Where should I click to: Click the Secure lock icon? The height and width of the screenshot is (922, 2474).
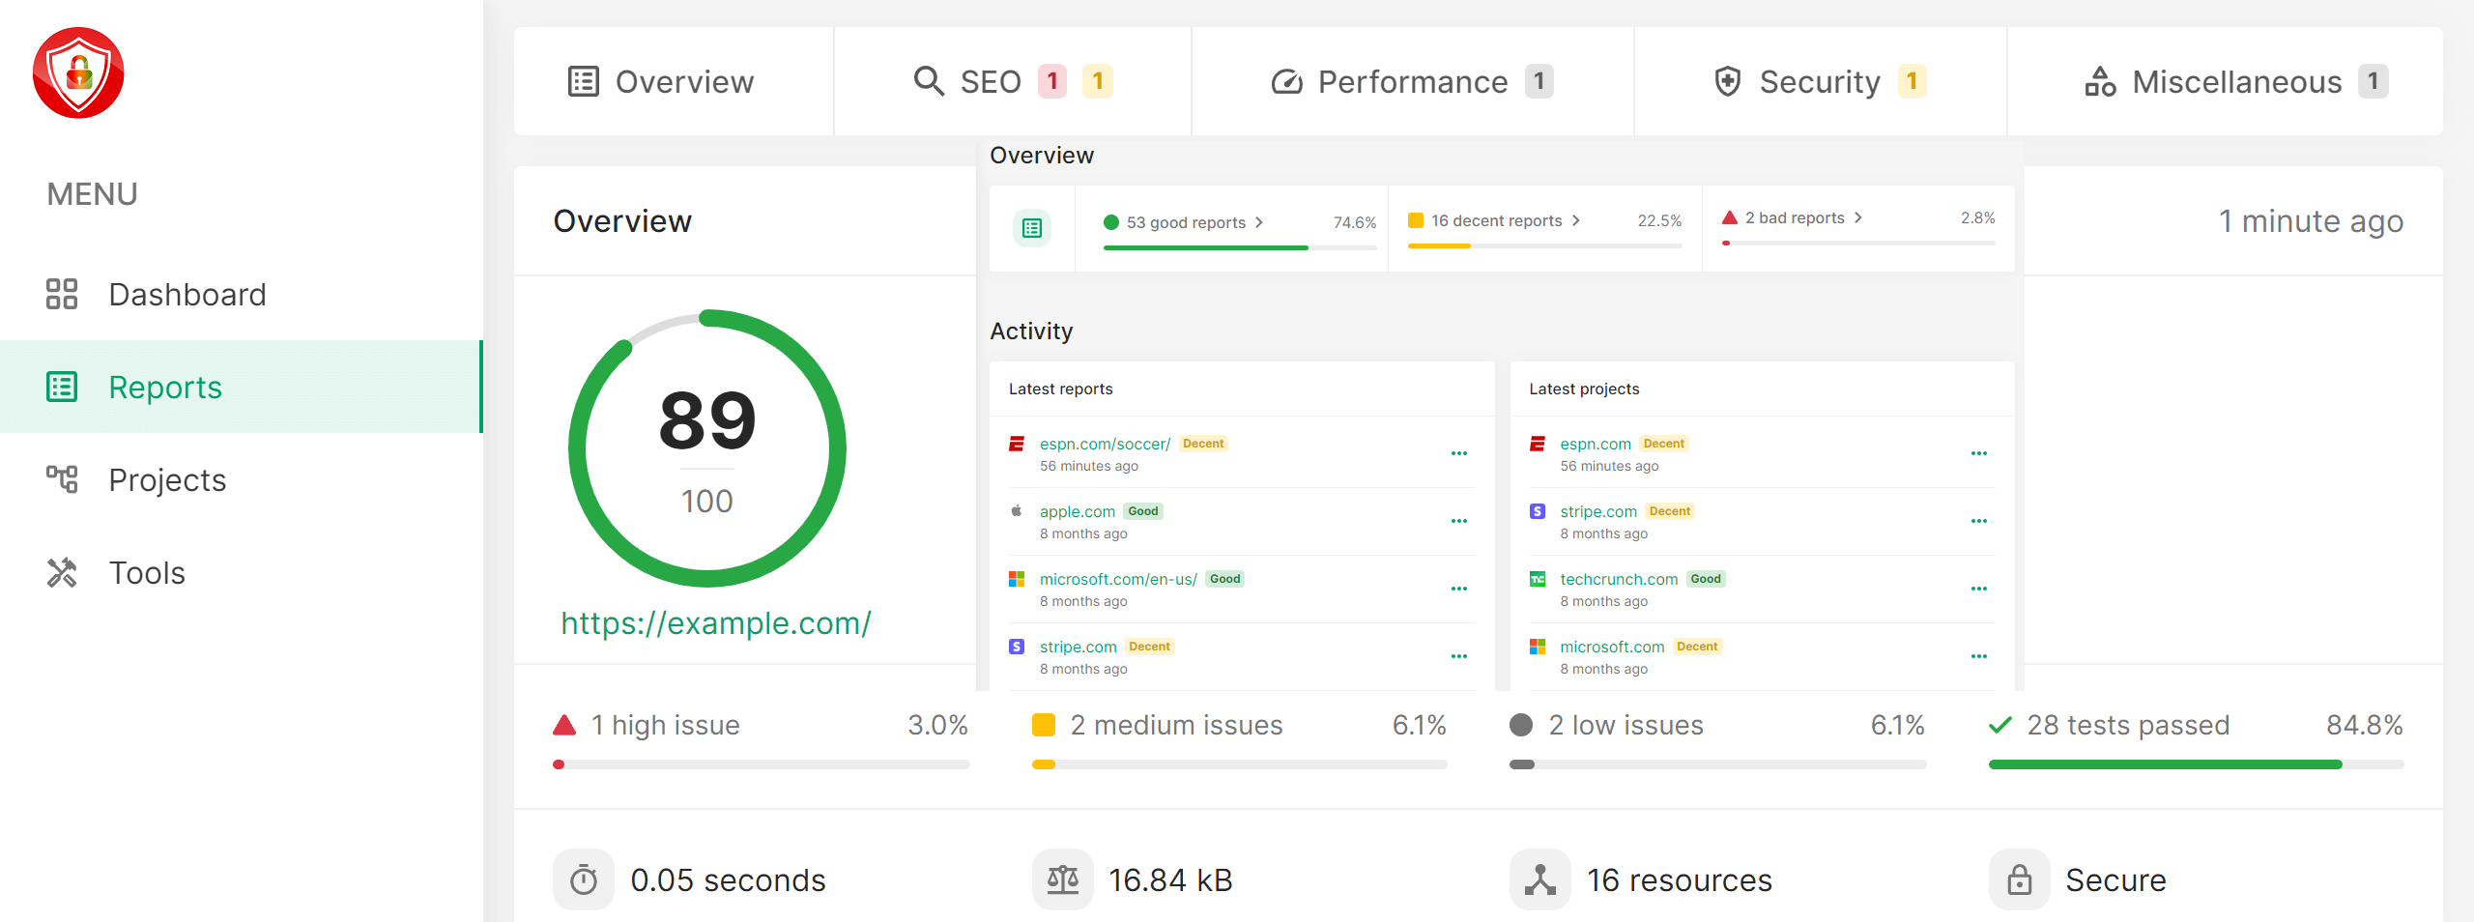point(2019,879)
